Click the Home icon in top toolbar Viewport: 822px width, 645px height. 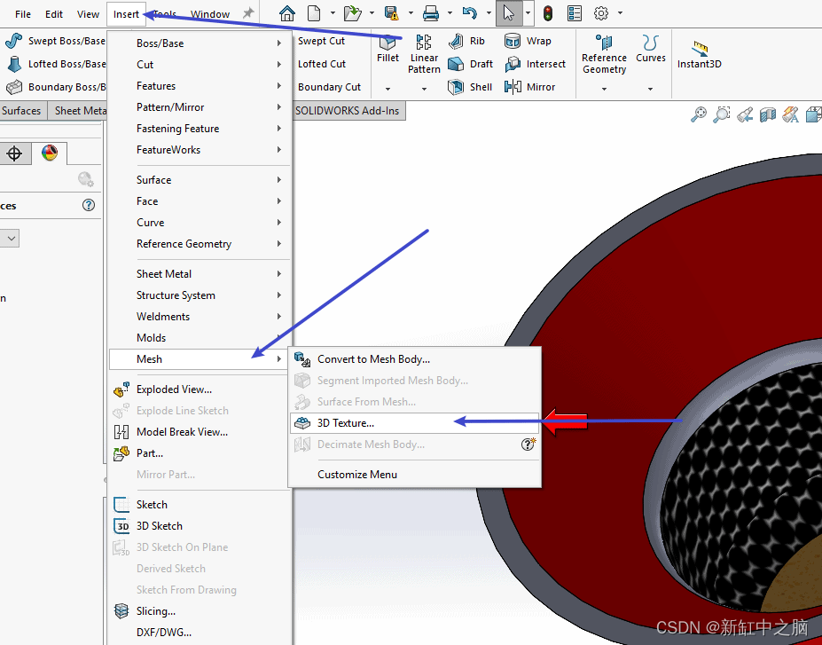pyautogui.click(x=286, y=13)
